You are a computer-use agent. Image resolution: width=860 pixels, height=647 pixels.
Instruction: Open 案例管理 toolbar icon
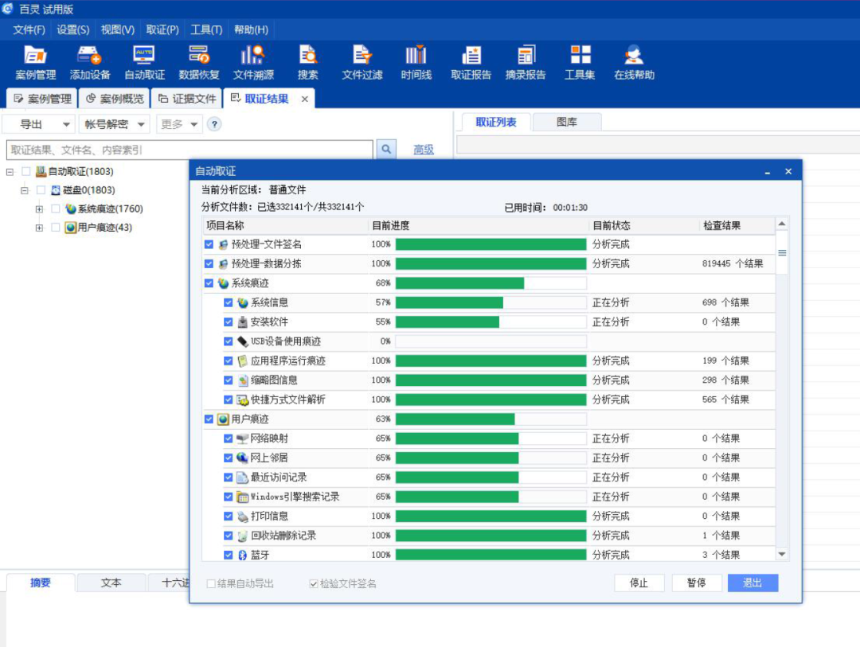coord(35,62)
